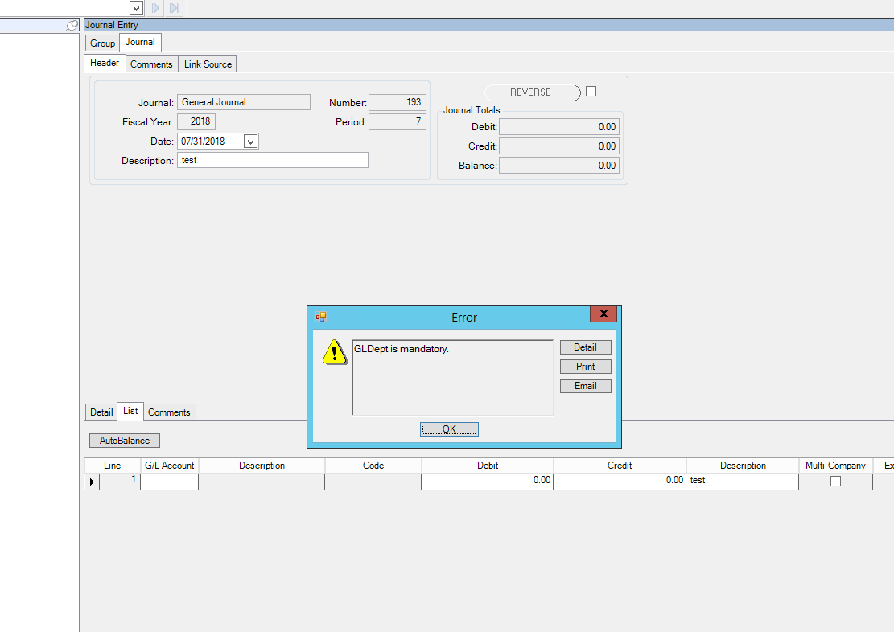The image size is (894, 632).
Task: Switch to the Group tab
Action: 103,43
